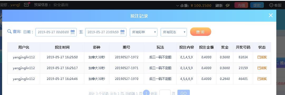Click bet content 0,3,4,5,9
Viewport: 285px width, 95px height.
186,68
